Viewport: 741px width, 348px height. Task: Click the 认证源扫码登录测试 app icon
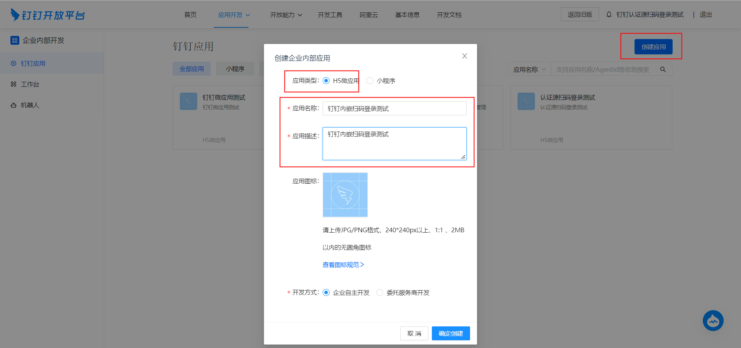(526, 101)
